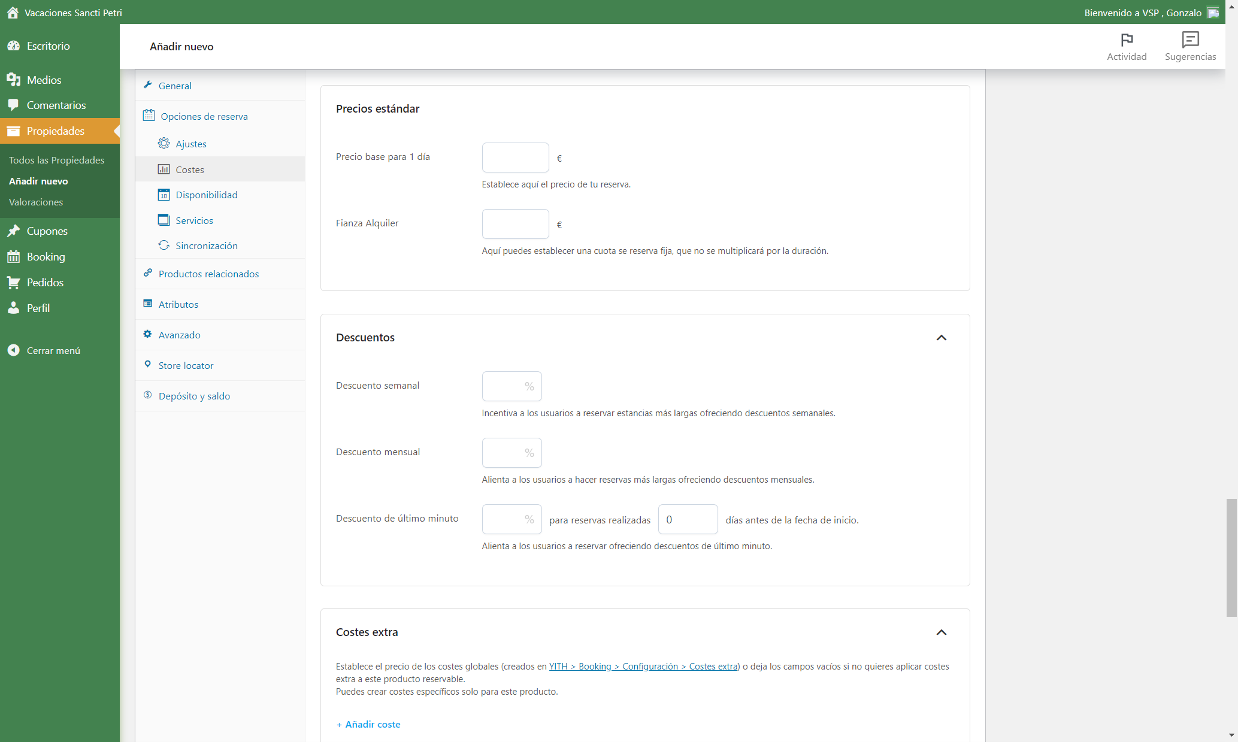Viewport: 1238px width, 742px height.
Task: Click the Descuento mensual percentage field
Action: tap(511, 453)
